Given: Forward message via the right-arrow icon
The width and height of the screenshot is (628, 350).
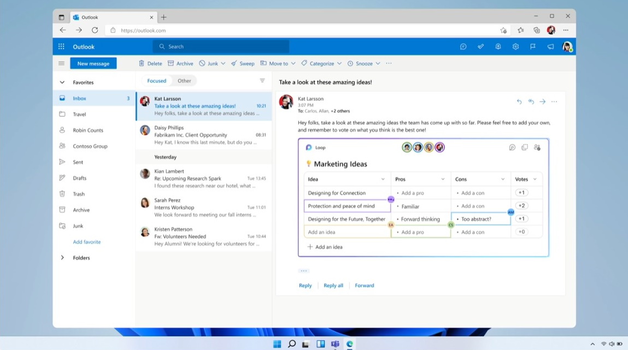Looking at the screenshot, I should [x=542, y=101].
